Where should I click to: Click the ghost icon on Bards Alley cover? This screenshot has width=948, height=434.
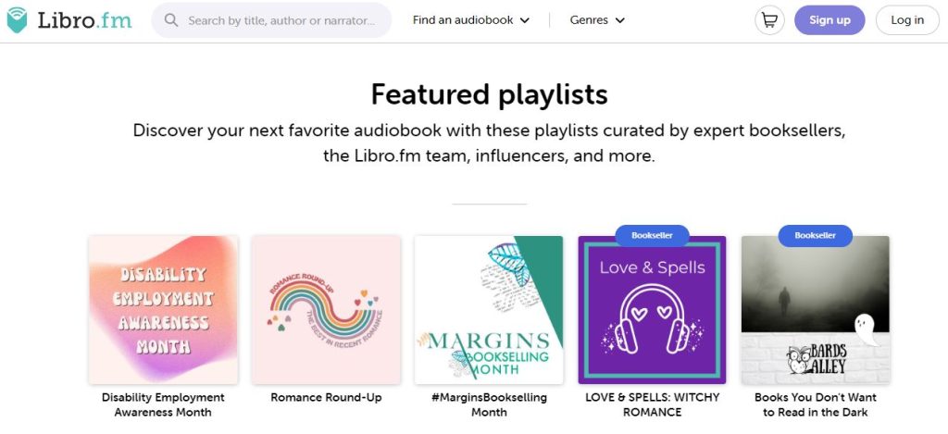click(867, 329)
